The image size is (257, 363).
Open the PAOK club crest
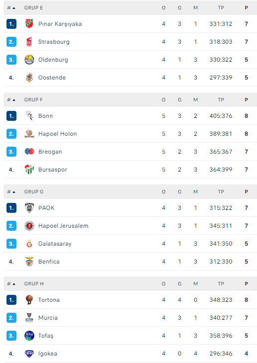(x=29, y=208)
